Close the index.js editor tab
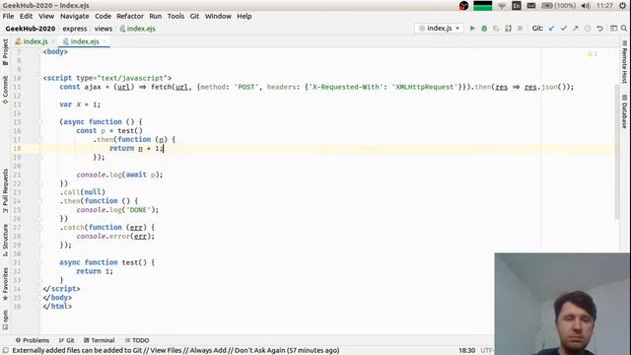The image size is (631, 355). (x=53, y=41)
